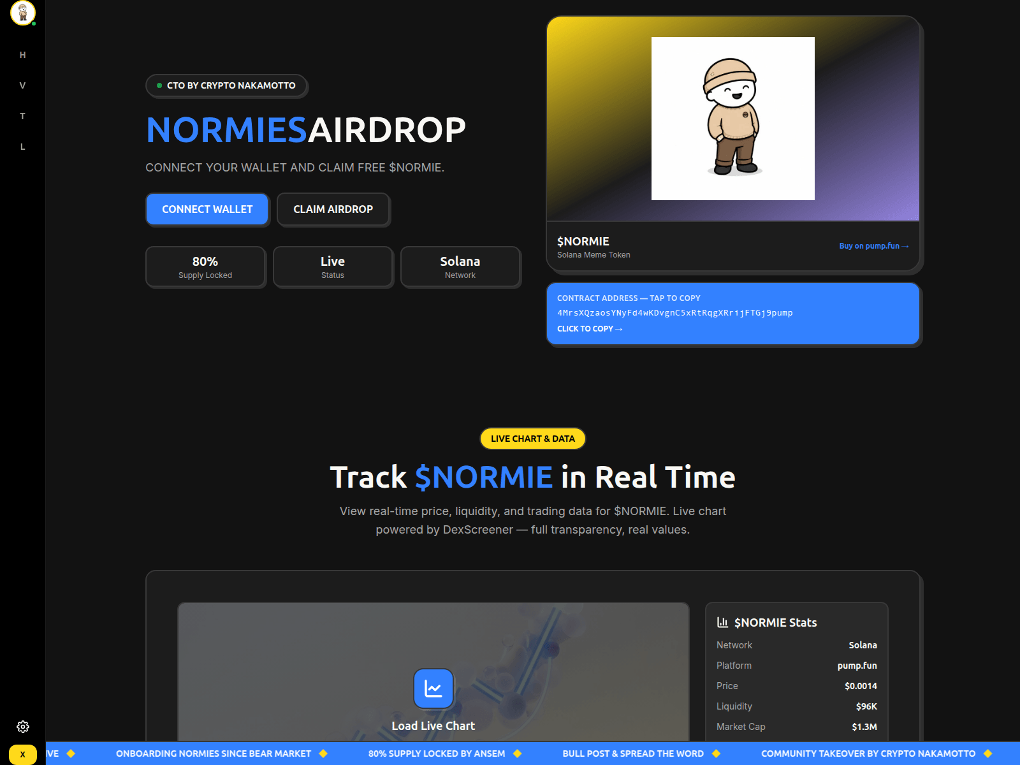Image resolution: width=1020 pixels, height=765 pixels.
Task: Click the Click to Copy link
Action: [590, 329]
